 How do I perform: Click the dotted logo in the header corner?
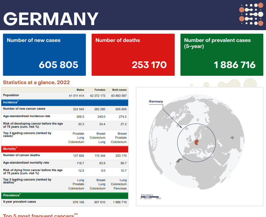pyautogui.click(x=251, y=14)
